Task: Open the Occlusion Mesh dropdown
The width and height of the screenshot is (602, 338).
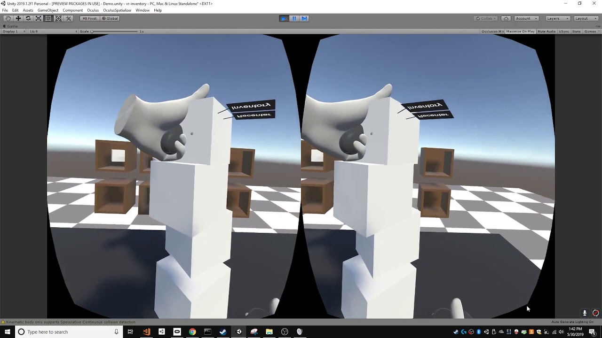Action: coord(492,31)
